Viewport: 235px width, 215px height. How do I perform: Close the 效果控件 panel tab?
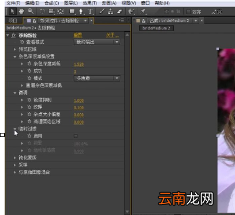tap(91, 20)
